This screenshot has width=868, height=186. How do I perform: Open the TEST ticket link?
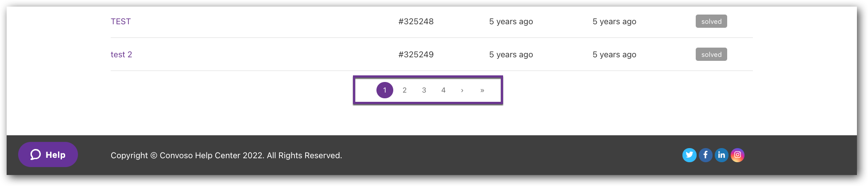pos(120,22)
